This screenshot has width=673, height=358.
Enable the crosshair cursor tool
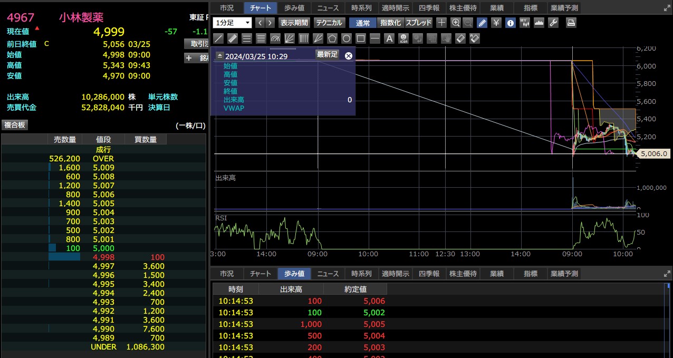click(x=441, y=23)
